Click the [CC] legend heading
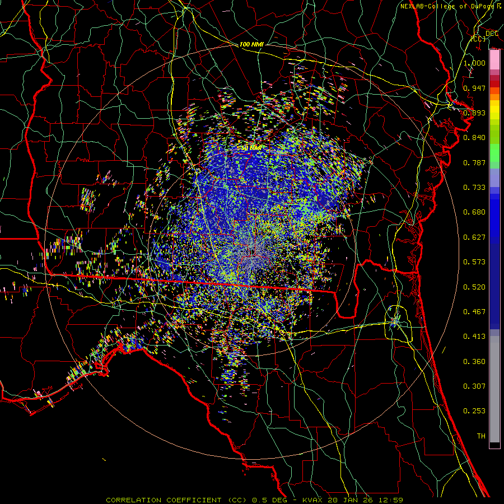The width and height of the screenshot is (504, 504). tap(478, 39)
